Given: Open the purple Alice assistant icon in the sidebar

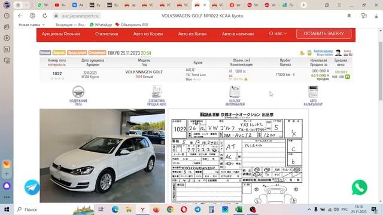Looking at the screenshot, I should click(x=7, y=186).
